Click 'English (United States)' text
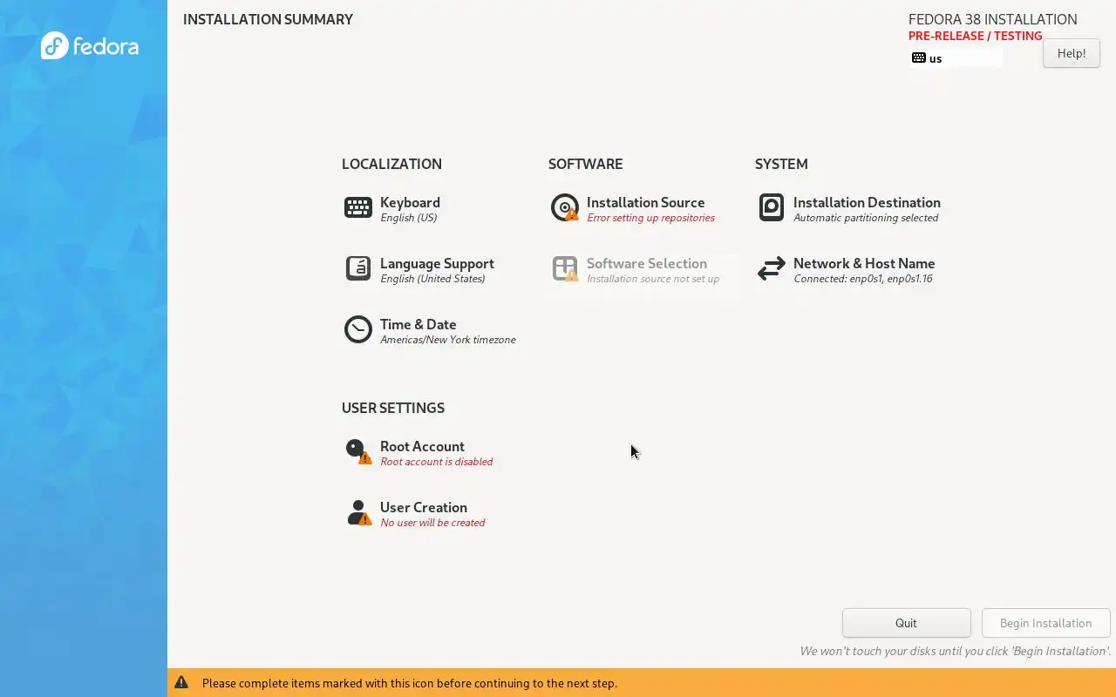Viewport: 1116px width, 697px height. click(432, 279)
